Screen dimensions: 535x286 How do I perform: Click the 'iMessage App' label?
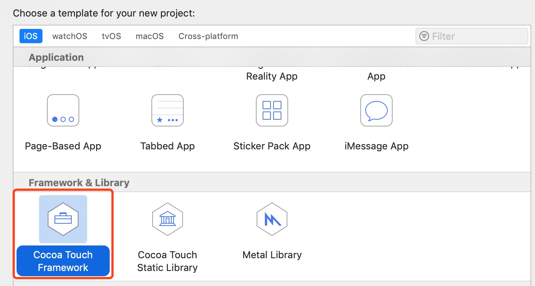[x=376, y=146]
